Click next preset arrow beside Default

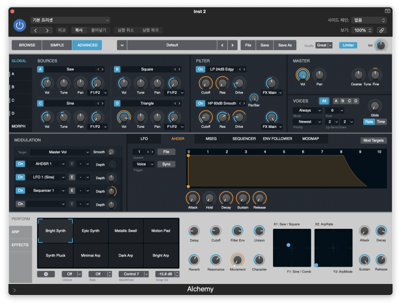(x=233, y=45)
